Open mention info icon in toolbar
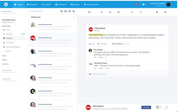The height and width of the screenshot is (112, 178). coord(165,12)
